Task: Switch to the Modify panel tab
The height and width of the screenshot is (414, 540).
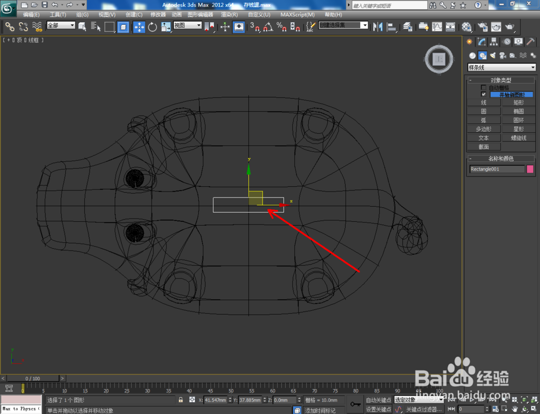Action: pos(482,42)
